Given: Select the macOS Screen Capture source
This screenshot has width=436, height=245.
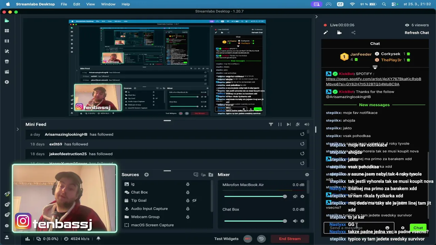Looking at the screenshot, I should [x=152, y=225].
